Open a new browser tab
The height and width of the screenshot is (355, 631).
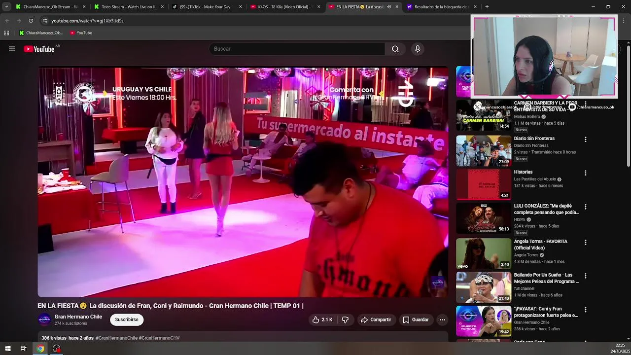(487, 7)
